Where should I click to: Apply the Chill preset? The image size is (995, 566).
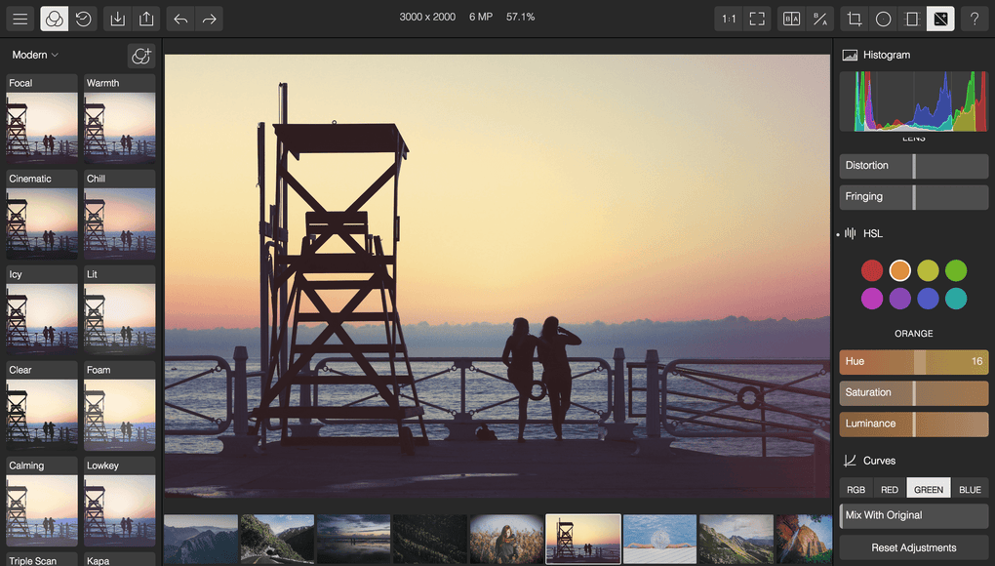point(120,215)
